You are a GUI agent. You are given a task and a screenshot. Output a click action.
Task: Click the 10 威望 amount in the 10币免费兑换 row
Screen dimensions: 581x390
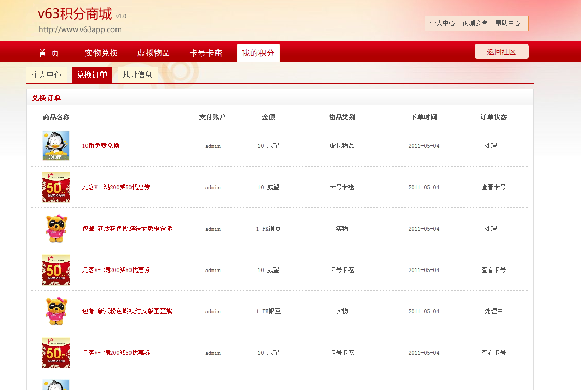coord(269,146)
